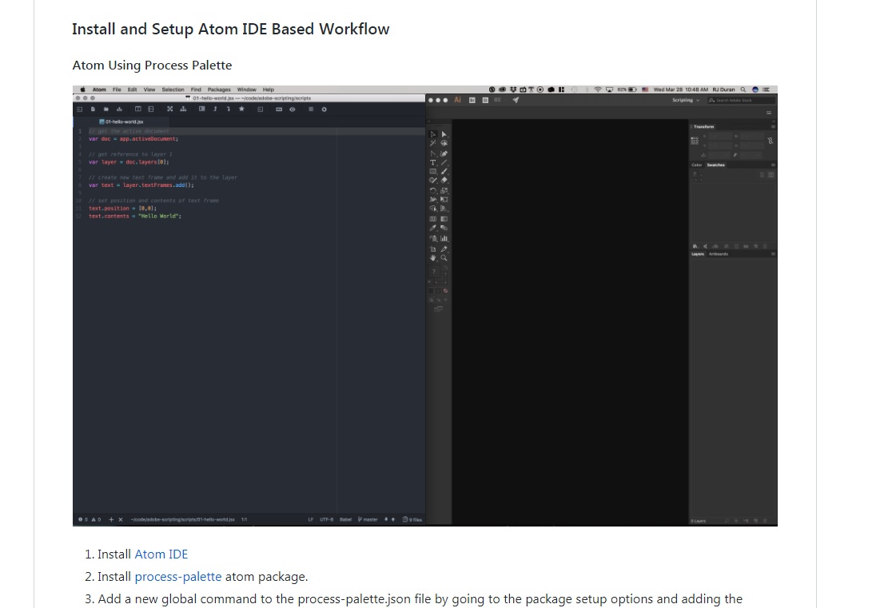Viewport: 888px width, 608px height.
Task: Select Illustrator's Direct Selection tool
Action: tap(444, 134)
